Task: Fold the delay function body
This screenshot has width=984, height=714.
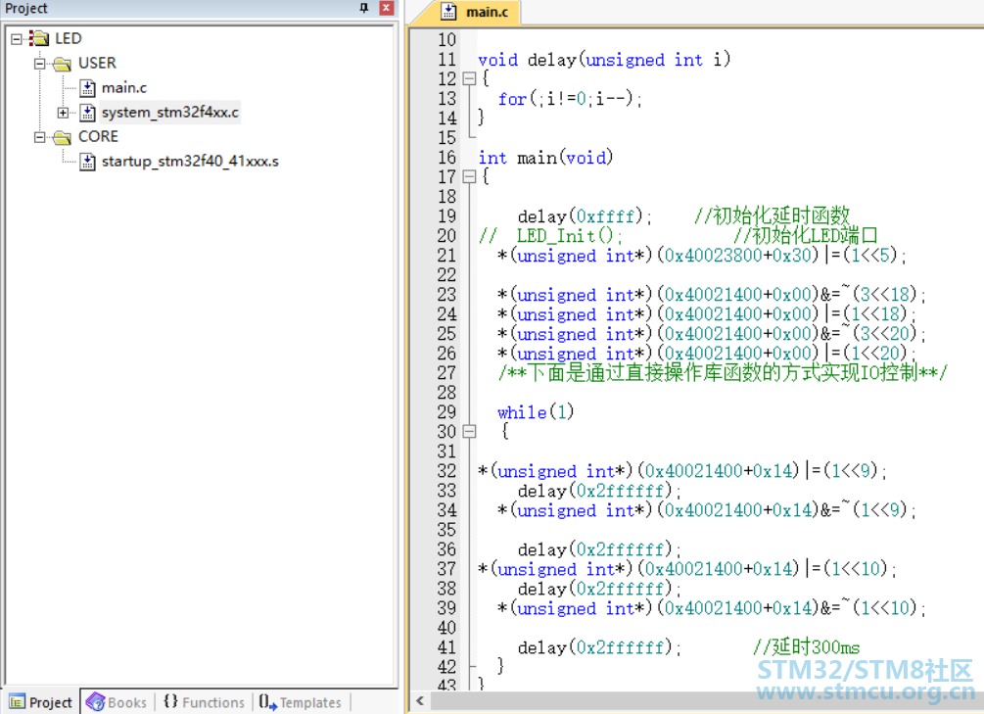Action: (x=469, y=79)
